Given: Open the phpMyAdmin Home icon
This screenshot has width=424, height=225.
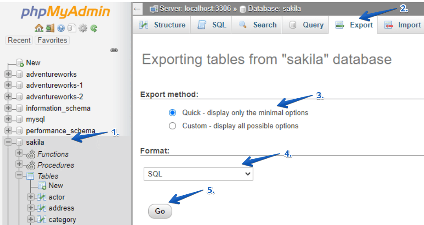Looking at the screenshot, I should pyautogui.click(x=39, y=28).
